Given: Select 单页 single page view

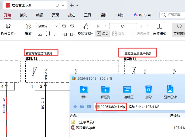Looking at the screenshot, I should 103,34.
